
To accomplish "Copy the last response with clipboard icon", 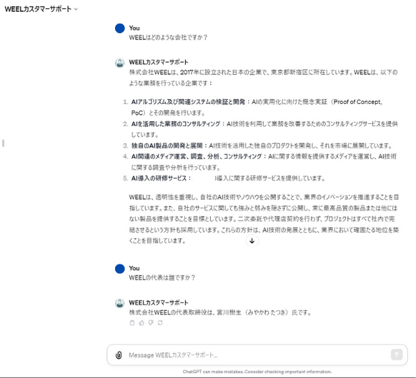I will [x=132, y=323].
